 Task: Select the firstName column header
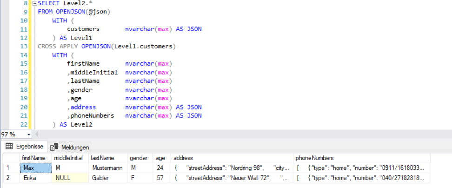pyautogui.click(x=33, y=158)
